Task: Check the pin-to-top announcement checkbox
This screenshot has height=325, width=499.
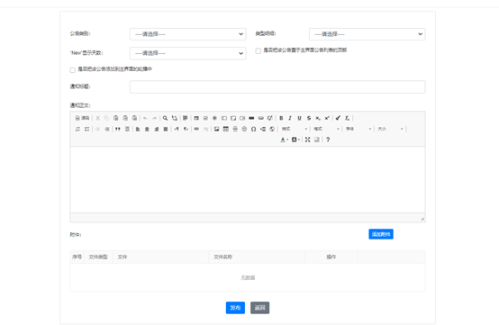Action: click(259, 51)
